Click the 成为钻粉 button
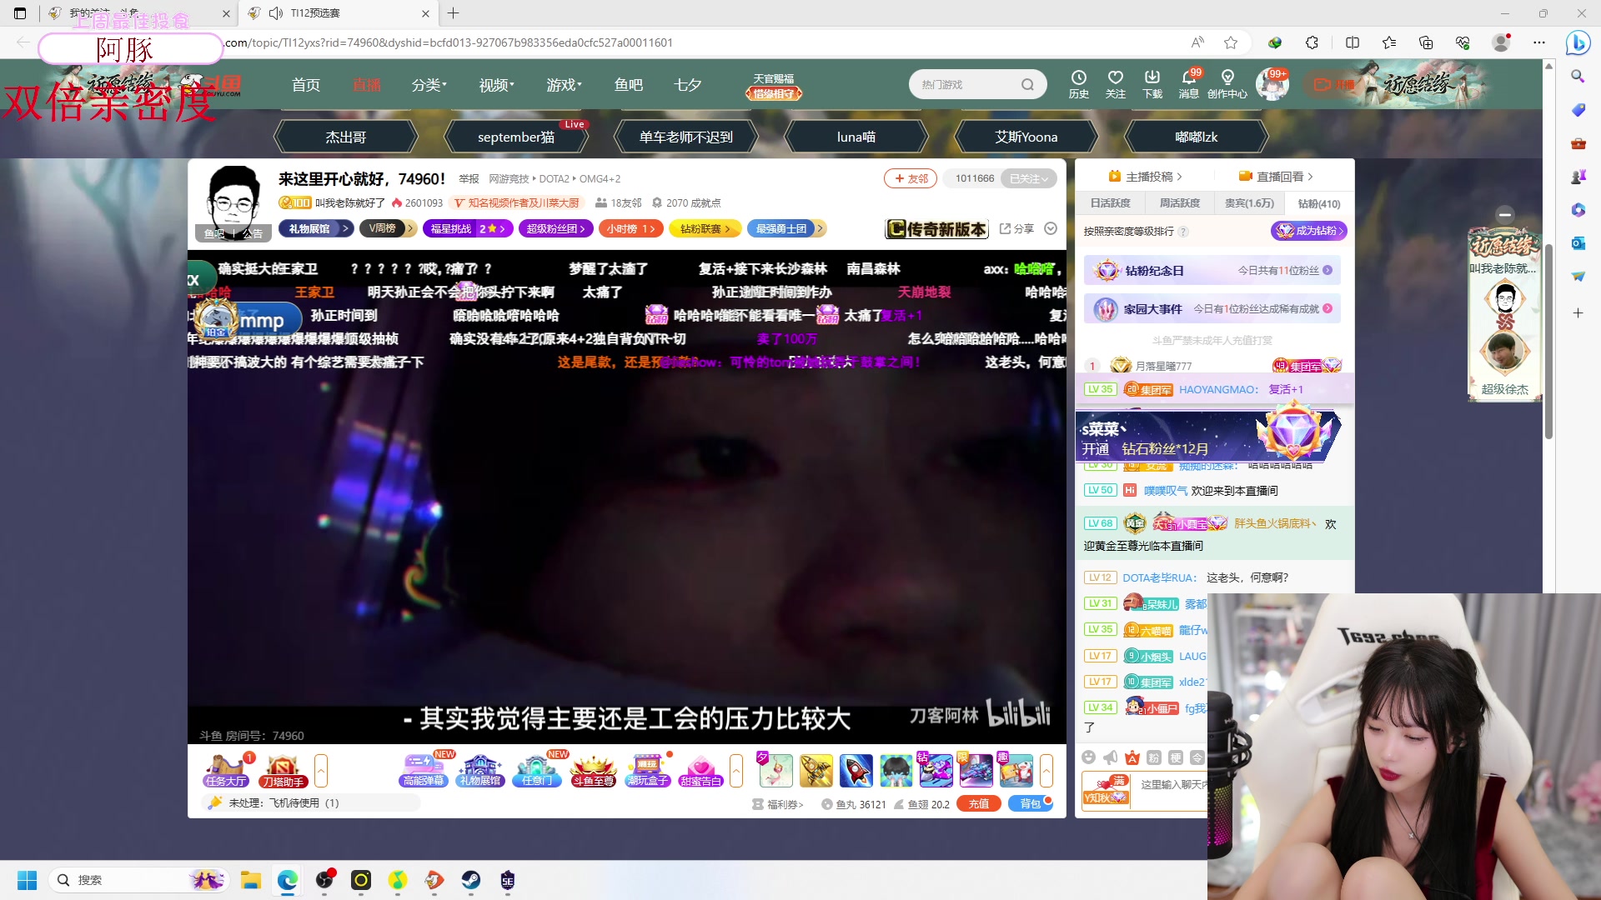The height and width of the screenshot is (900, 1601). click(x=1308, y=231)
